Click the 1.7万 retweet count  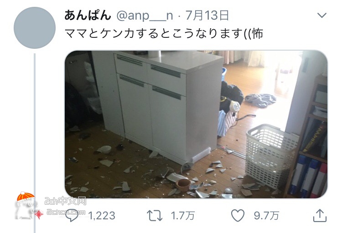click(x=183, y=216)
